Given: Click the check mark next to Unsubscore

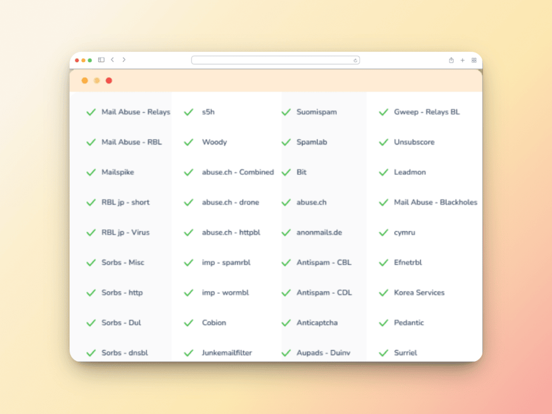Looking at the screenshot, I should pyautogui.click(x=384, y=142).
